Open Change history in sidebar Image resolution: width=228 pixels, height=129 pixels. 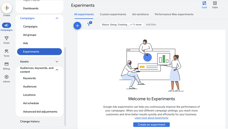point(30,121)
